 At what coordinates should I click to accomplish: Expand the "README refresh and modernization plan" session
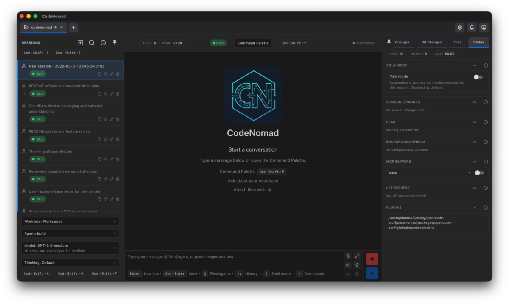(24, 94)
